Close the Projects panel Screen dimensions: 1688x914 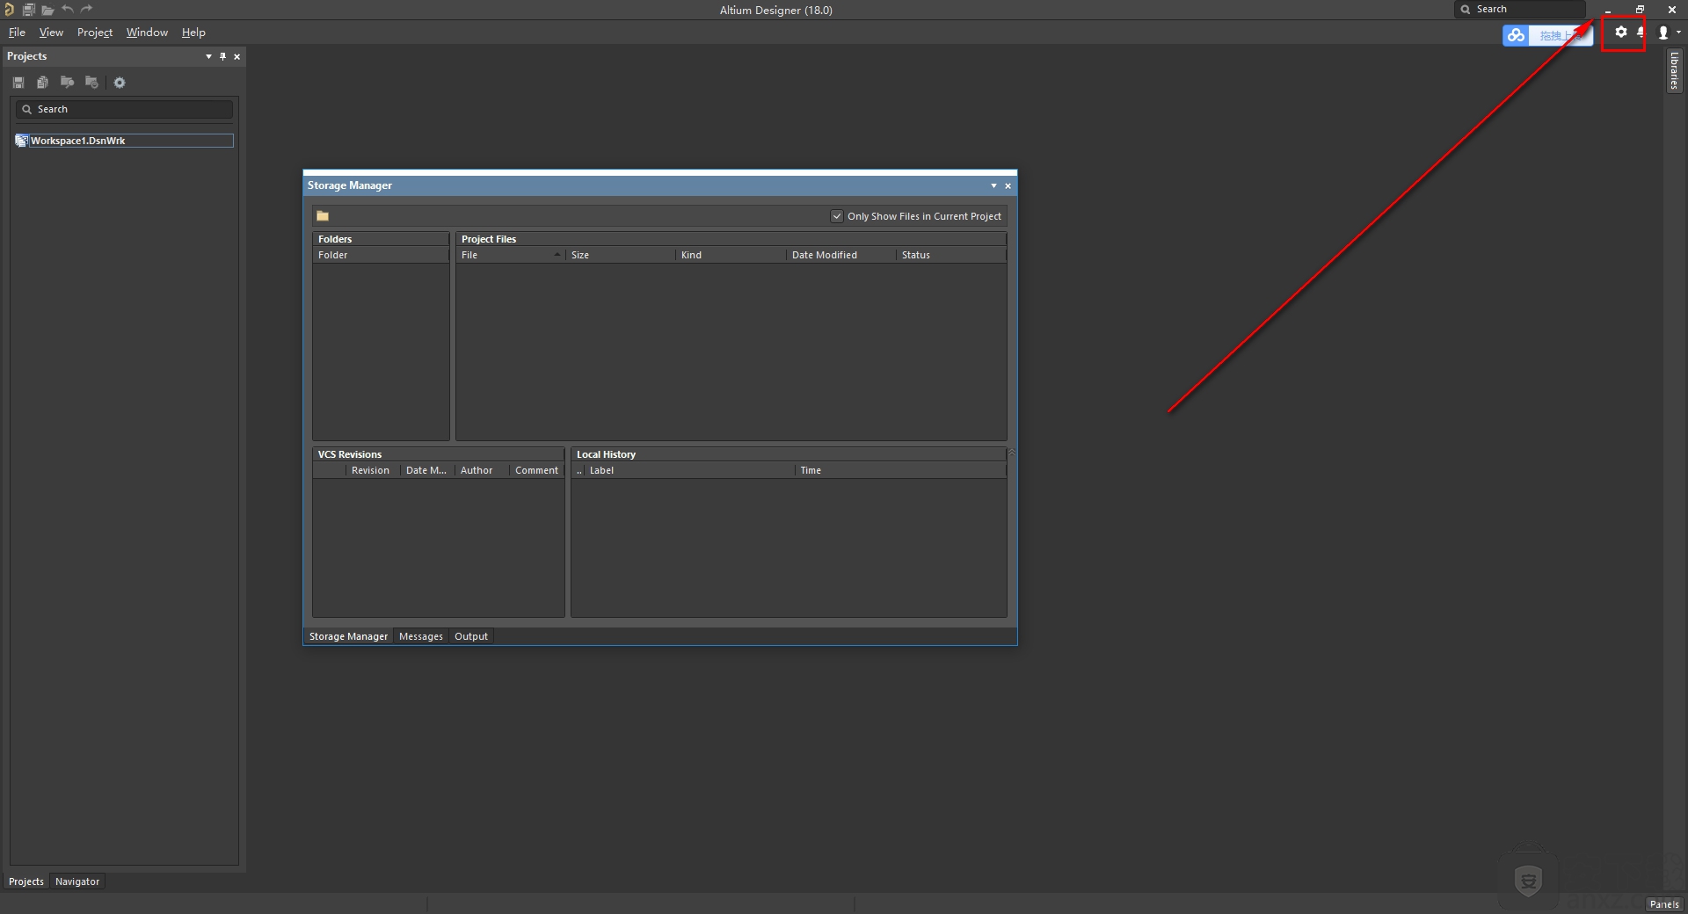237,56
